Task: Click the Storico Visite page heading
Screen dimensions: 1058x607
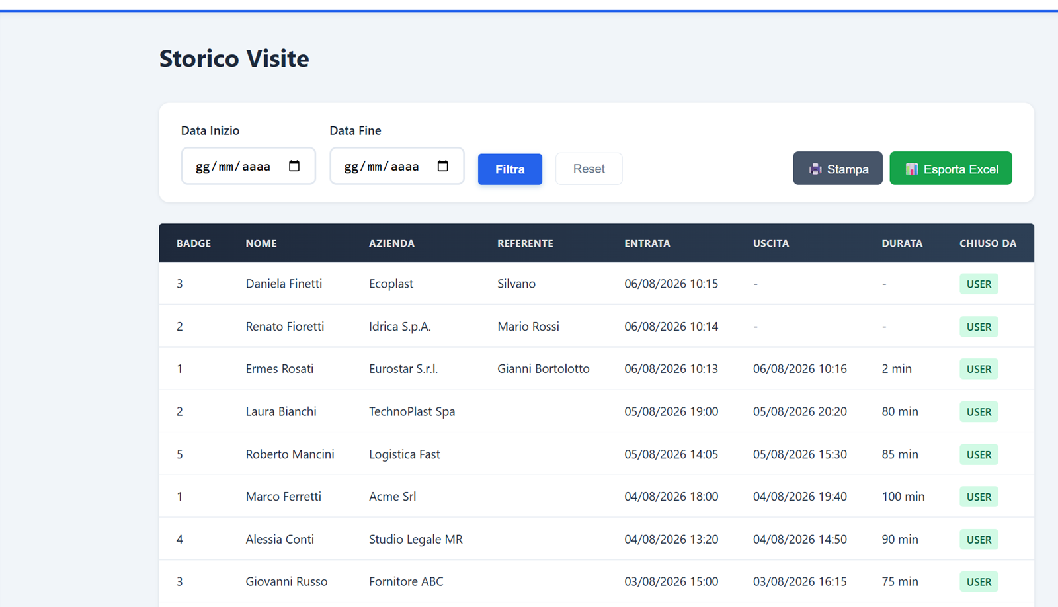Action: 234,59
